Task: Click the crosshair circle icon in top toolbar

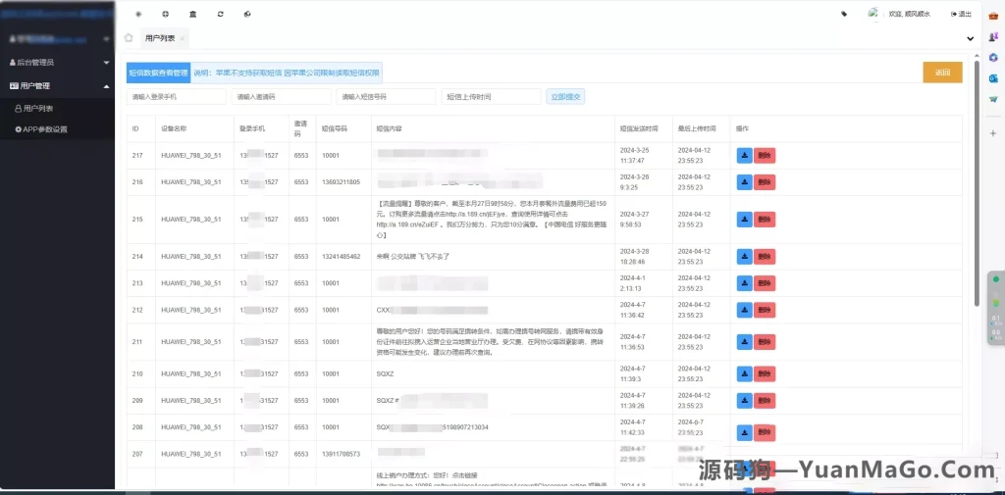Action: 165,14
